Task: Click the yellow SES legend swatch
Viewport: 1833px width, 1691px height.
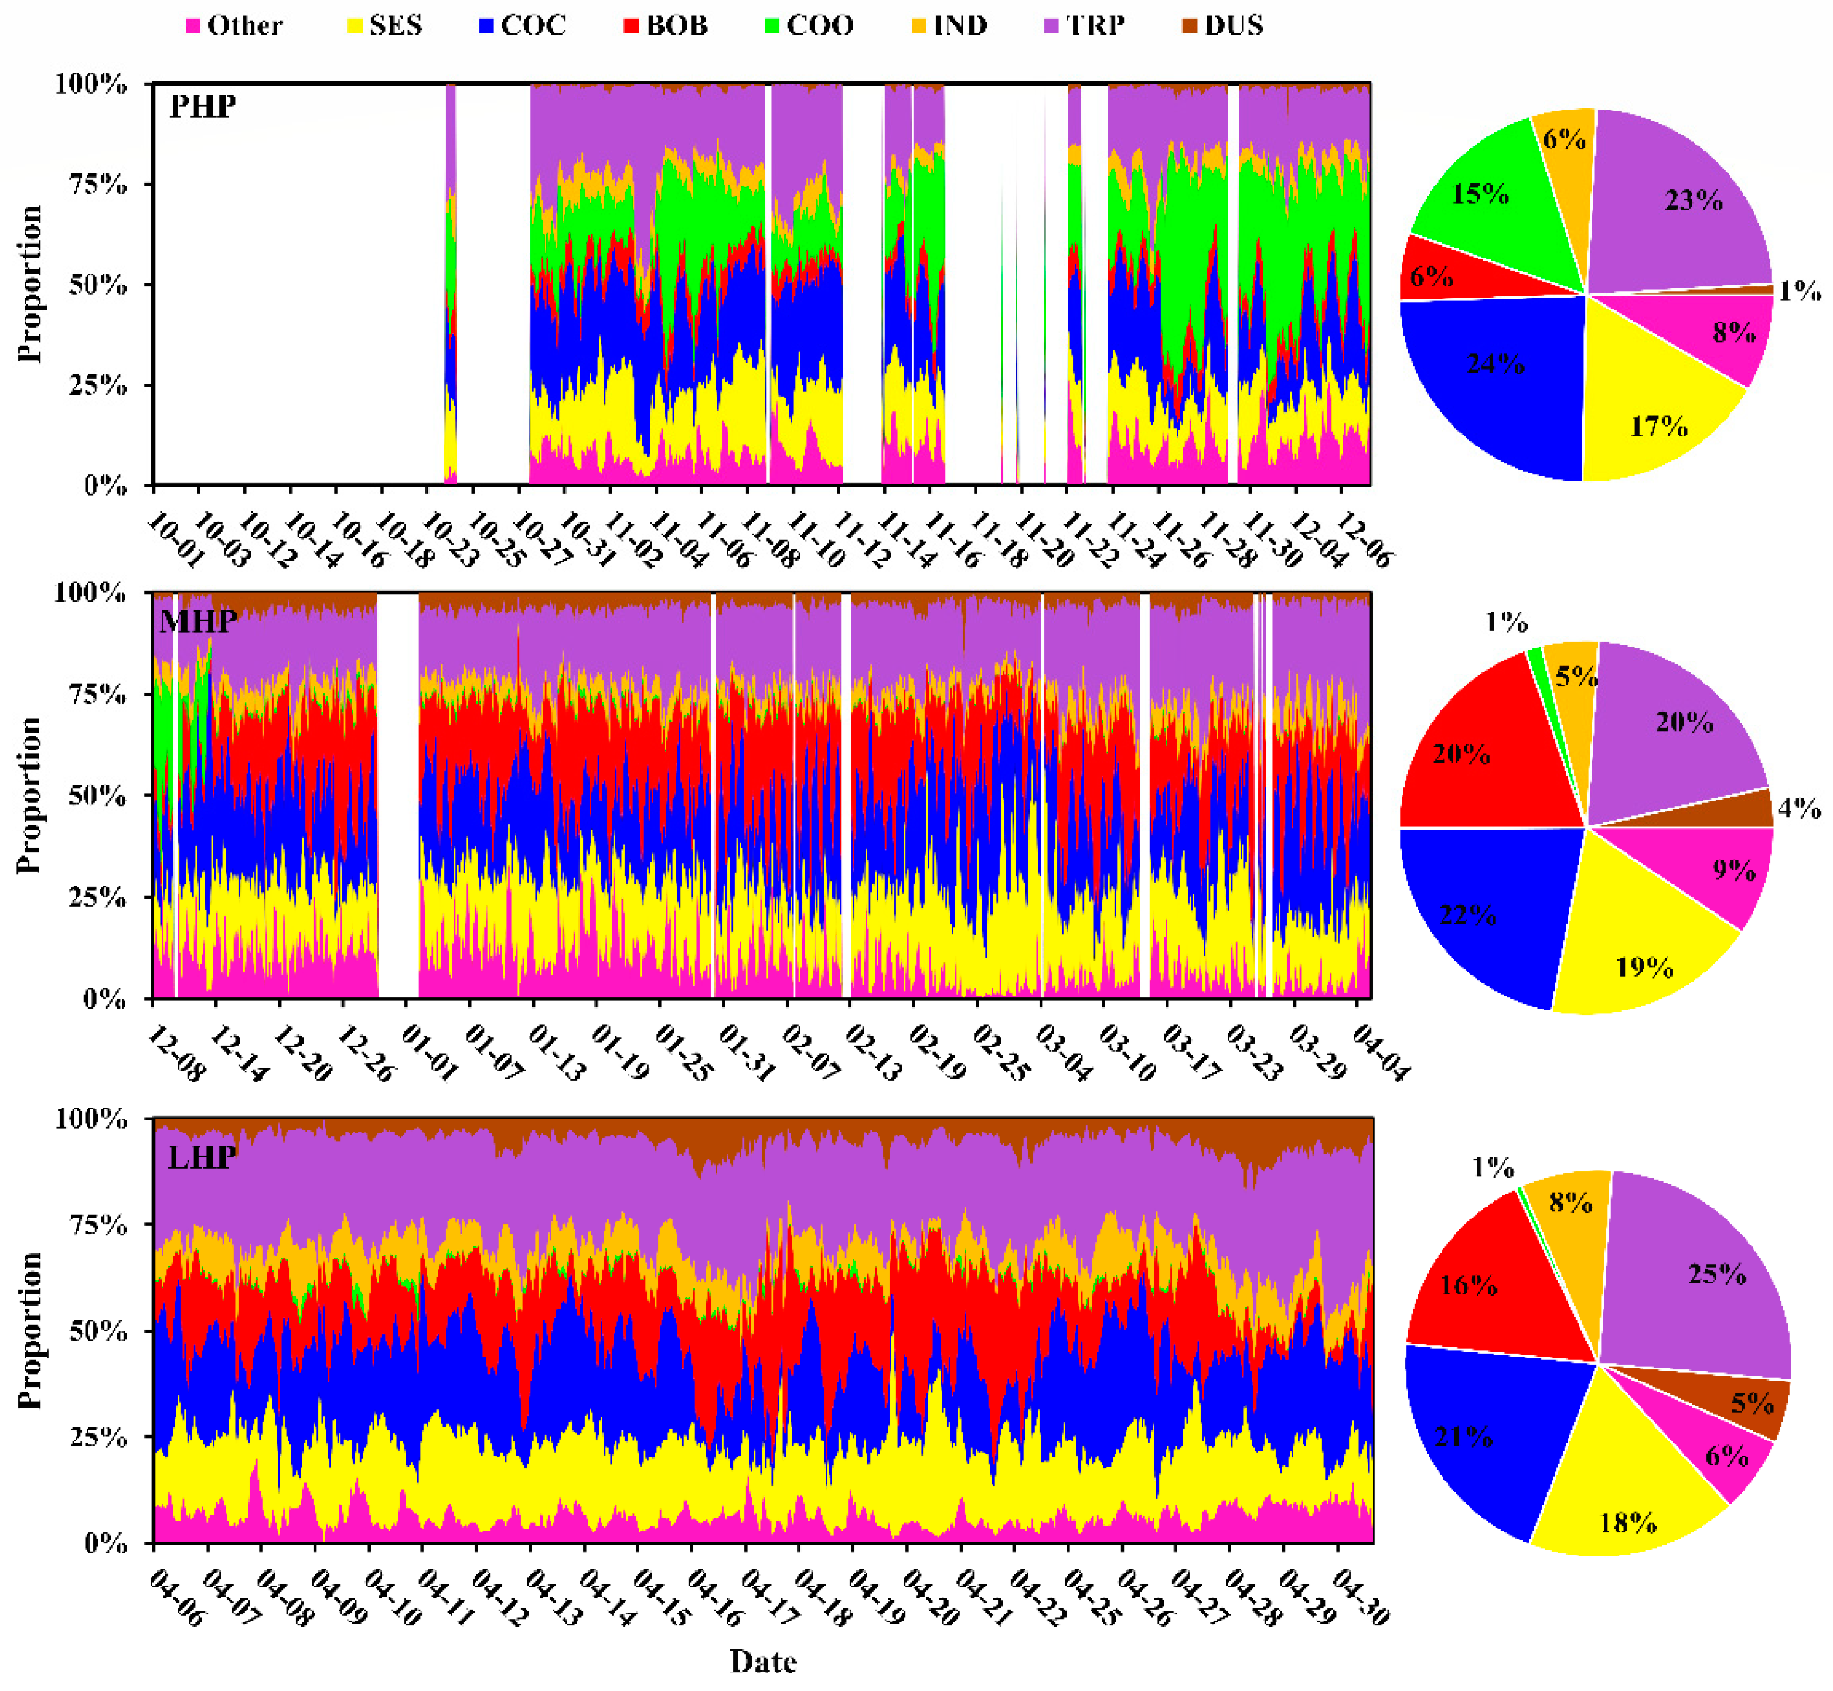Action: tap(355, 26)
